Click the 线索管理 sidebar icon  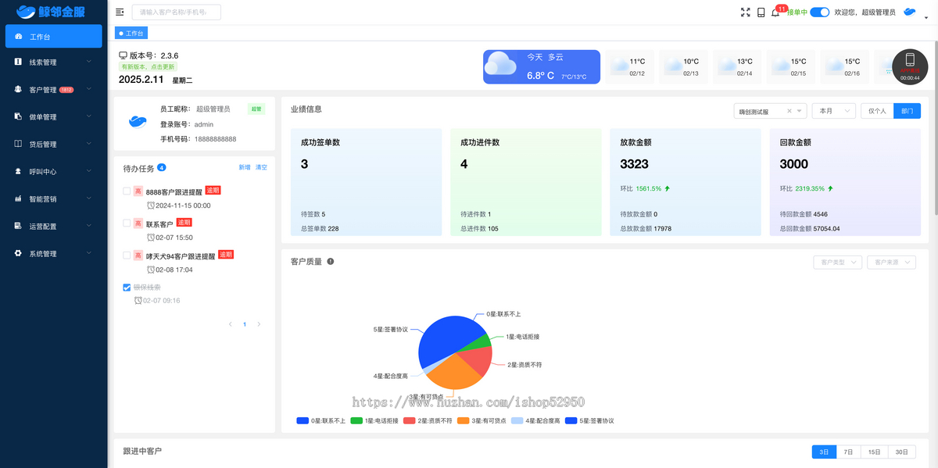point(19,62)
